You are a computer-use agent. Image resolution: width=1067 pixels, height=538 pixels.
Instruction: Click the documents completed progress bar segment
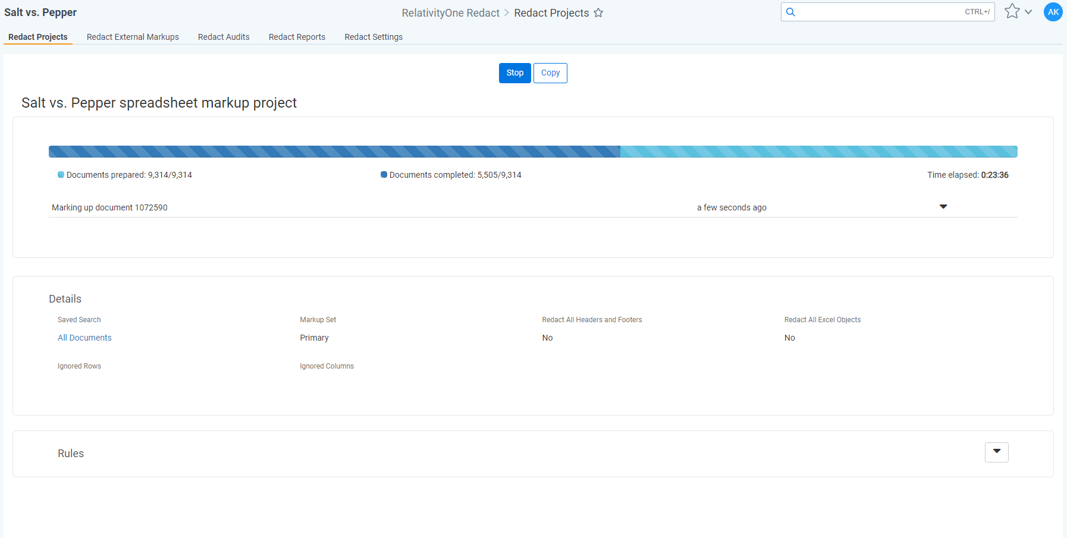[x=334, y=152]
